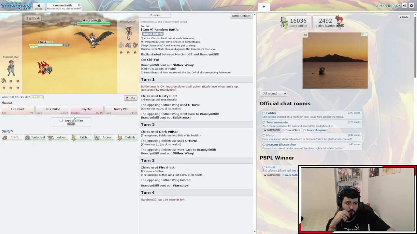
Task: Click the Turn 4 indicator
Action: point(33,18)
